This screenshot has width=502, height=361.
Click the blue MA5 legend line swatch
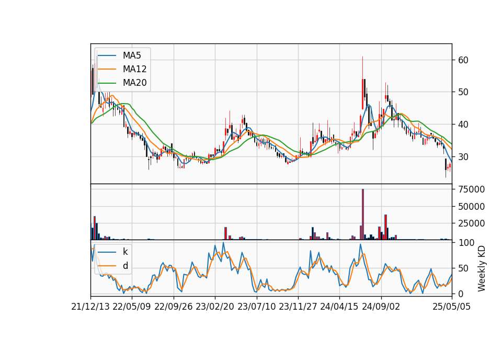coord(107,56)
